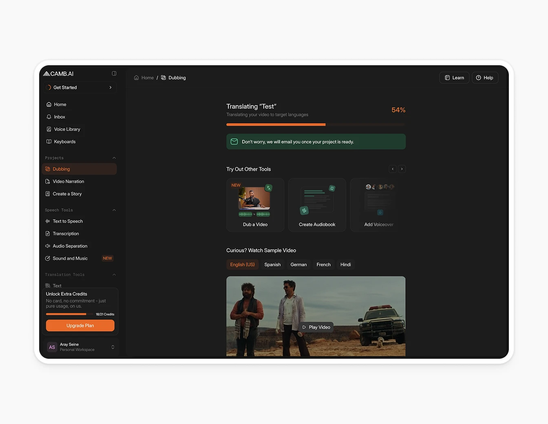The image size is (548, 424).
Task: Click the translation progress bar
Action: coord(316,124)
